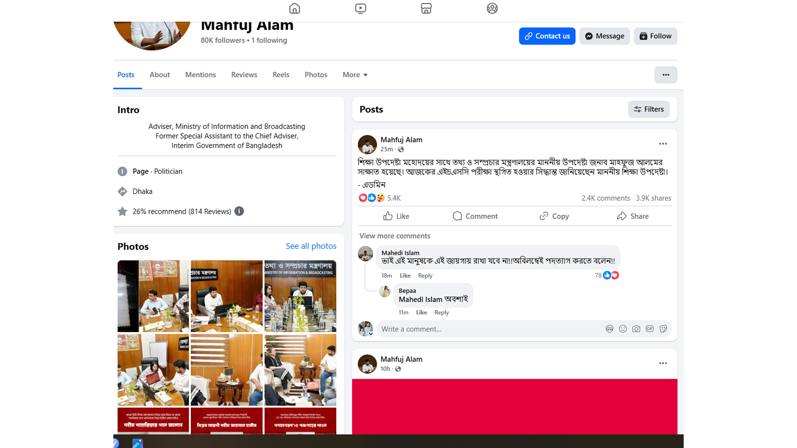Open options menu of the 25m post
Viewport: 797px width, 448px height.
click(663, 144)
